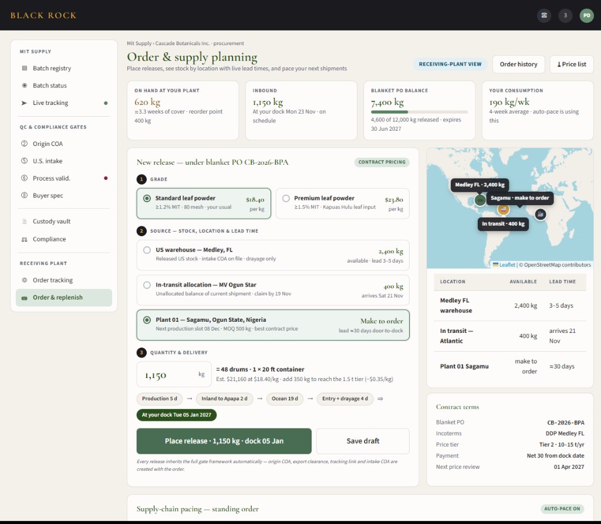
Task: Click At your dock Tue 05 Jan 2027 pill
Action: 176,415
